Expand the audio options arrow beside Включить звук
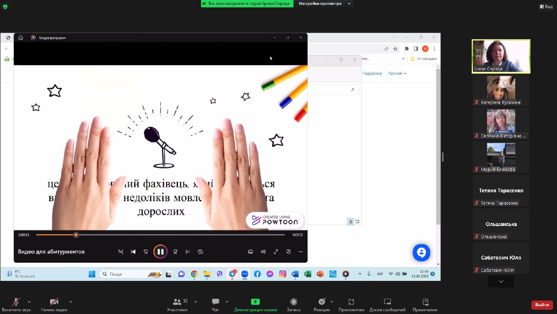Viewport: 557px width, 314px height. 29,301
